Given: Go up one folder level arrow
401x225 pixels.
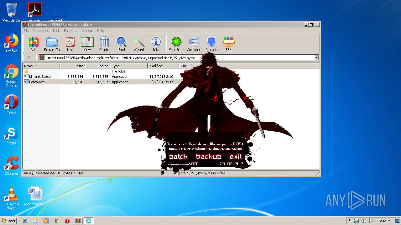Looking at the screenshot, I should (29, 57).
